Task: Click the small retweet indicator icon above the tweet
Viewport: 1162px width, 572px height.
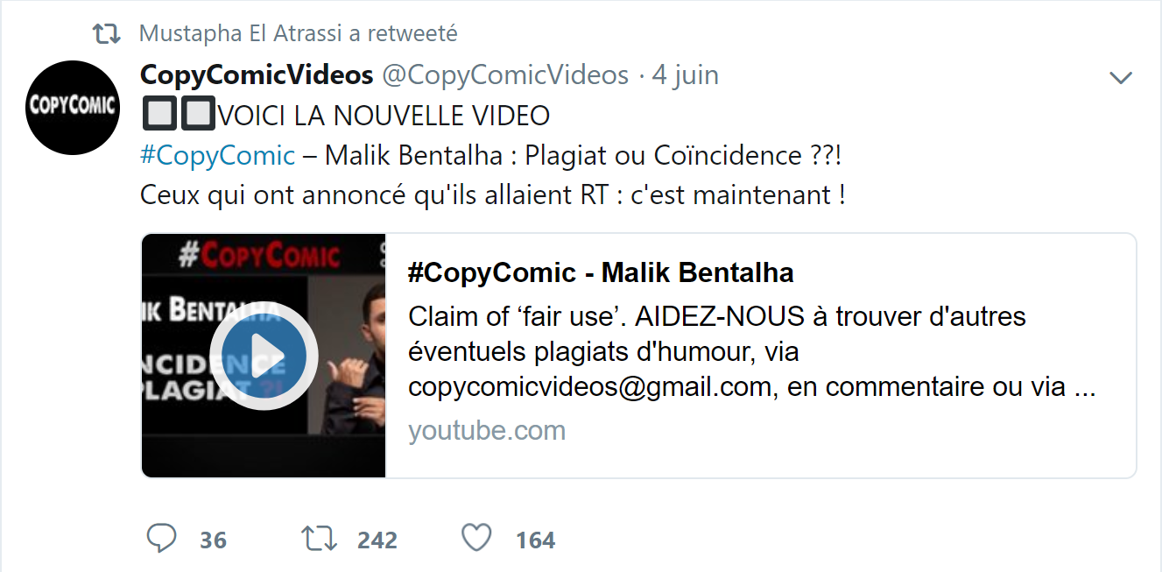Action: point(107,34)
